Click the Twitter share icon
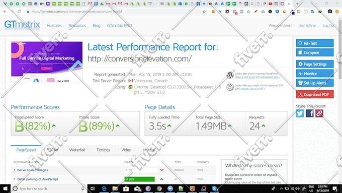 (300, 113)
